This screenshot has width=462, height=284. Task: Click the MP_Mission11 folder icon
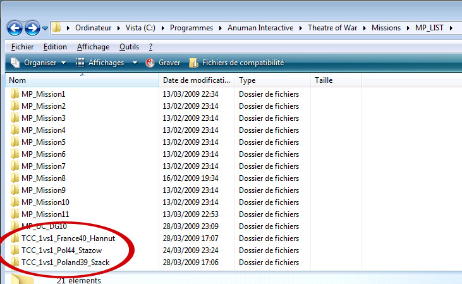[x=15, y=214]
